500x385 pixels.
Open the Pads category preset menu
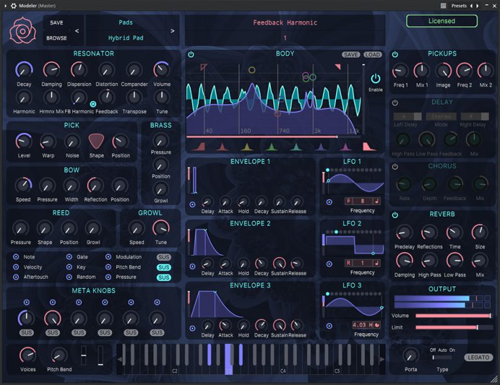[x=125, y=23]
